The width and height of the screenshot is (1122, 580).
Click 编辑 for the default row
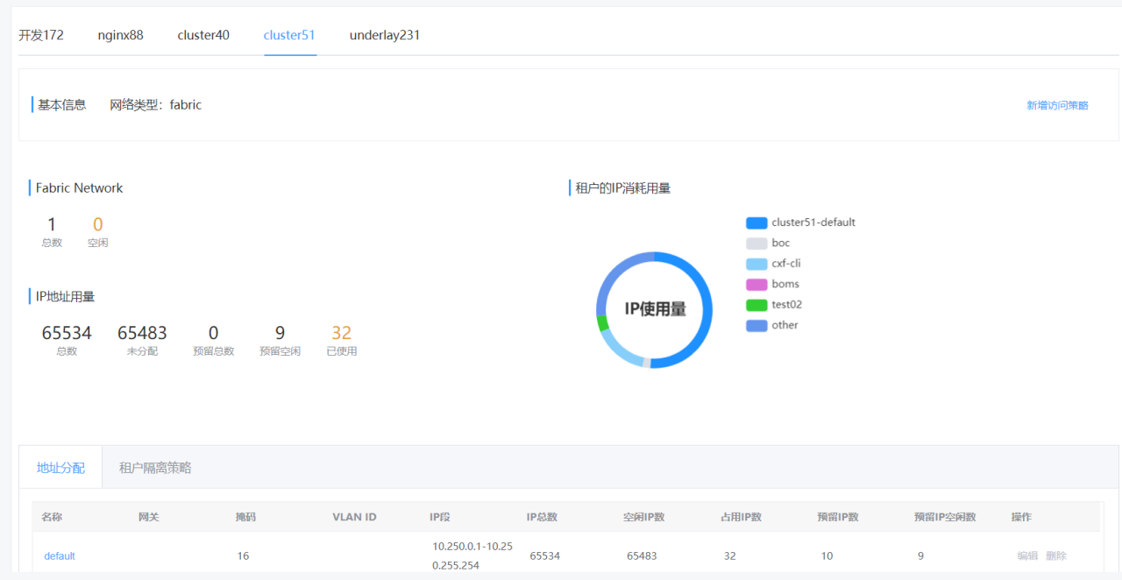tap(1027, 555)
